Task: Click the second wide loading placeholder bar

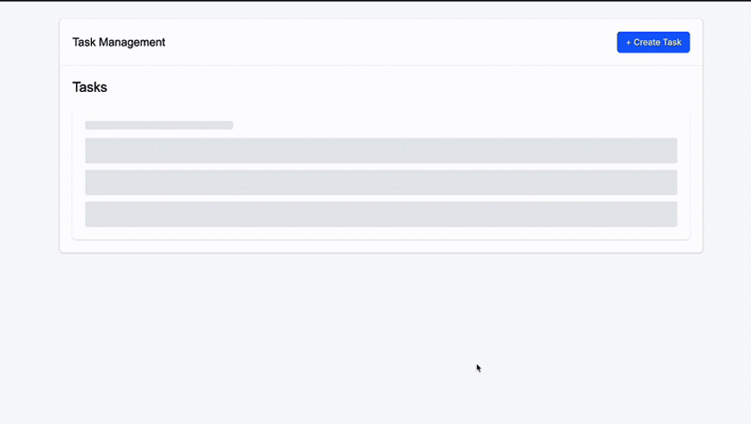Action: [x=380, y=182]
